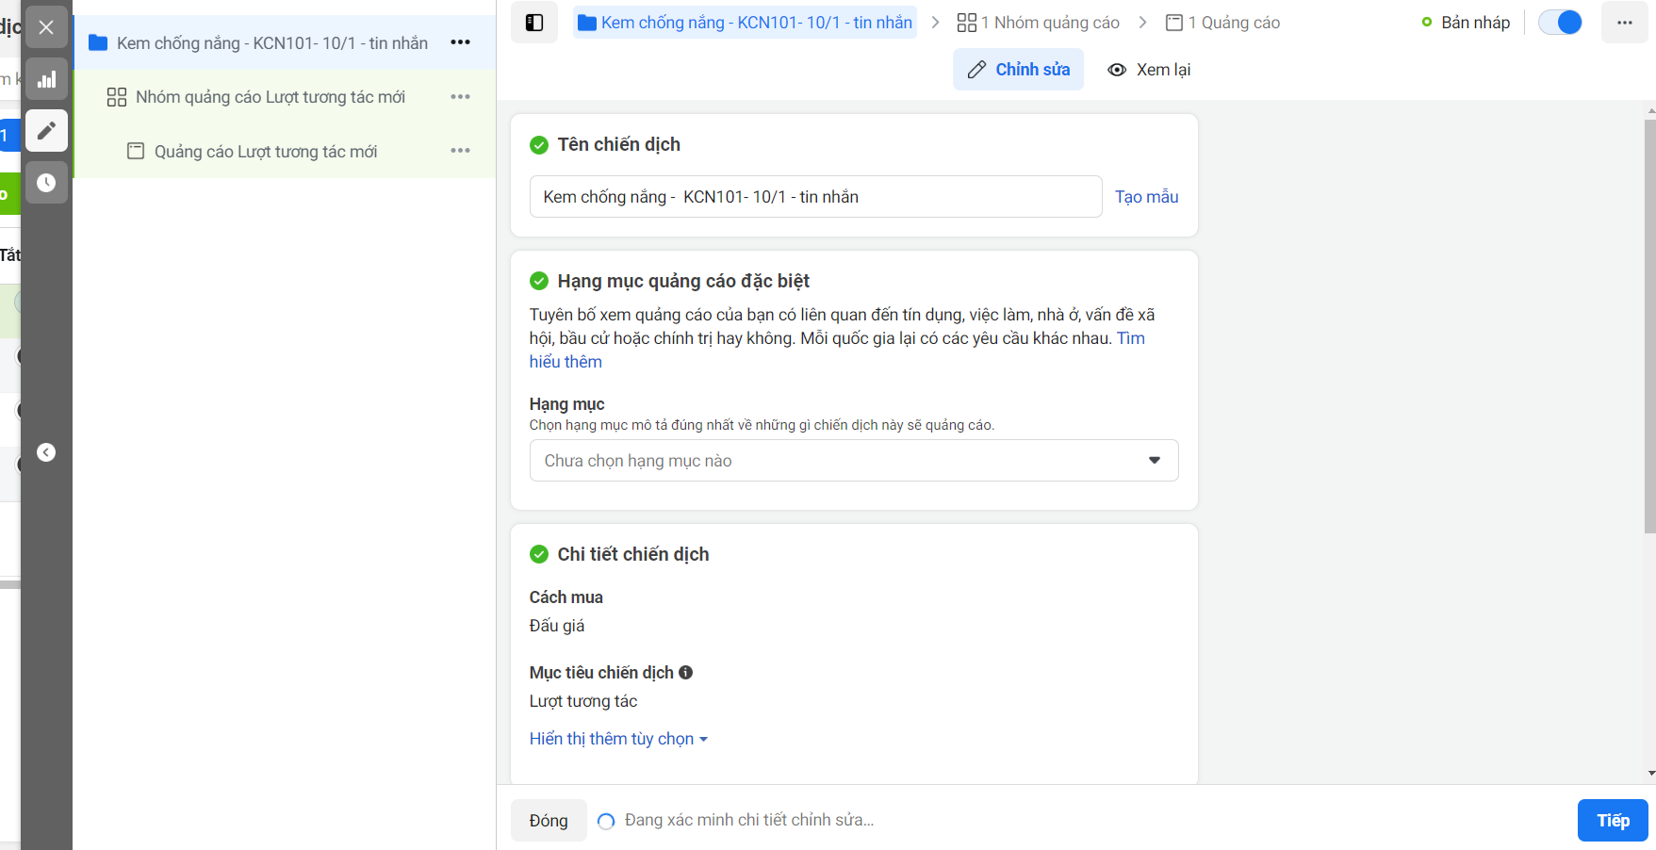
Task: Expand the Chưa chọn hạng mục nào dropdown
Action: click(854, 461)
